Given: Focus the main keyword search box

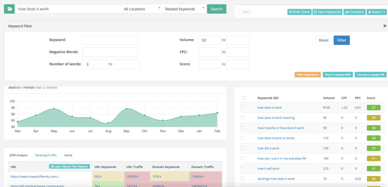Looking at the screenshot, I should (x=68, y=9).
